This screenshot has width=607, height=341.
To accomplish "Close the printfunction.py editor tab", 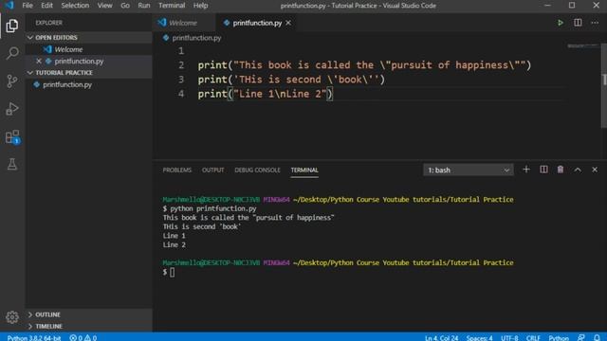I will [x=288, y=23].
